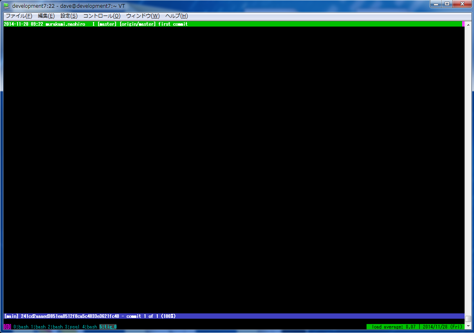Open the 設定(S) menu
The height and width of the screenshot is (333, 474).
tap(69, 16)
